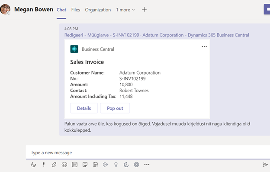Click the message text starting Palun vaata
Image resolution: width=270 pixels, height=172 pixels.
tap(157, 127)
